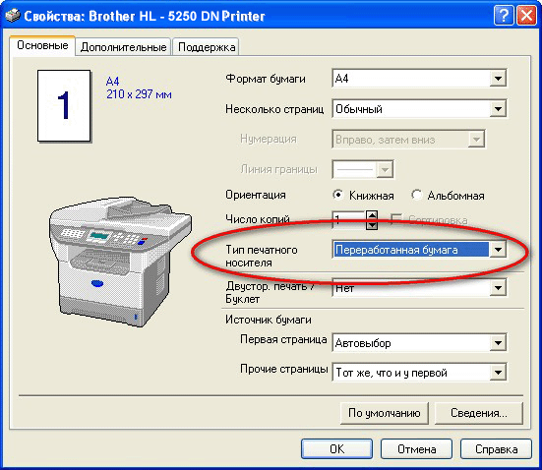Click the printer icon in title bar
Viewport: 542px width, 470px height.
13,16
